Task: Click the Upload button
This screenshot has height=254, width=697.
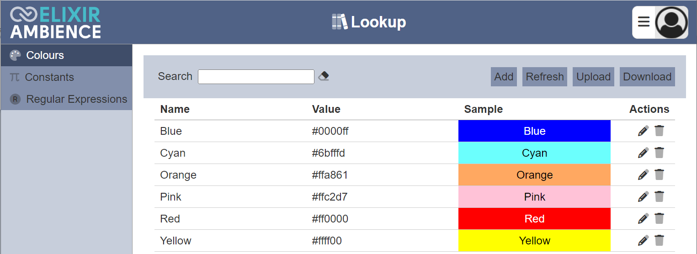Action: tap(593, 77)
